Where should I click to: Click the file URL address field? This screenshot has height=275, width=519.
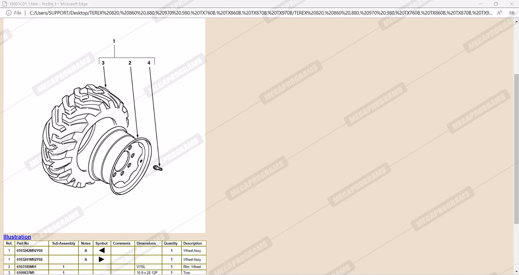261,13
